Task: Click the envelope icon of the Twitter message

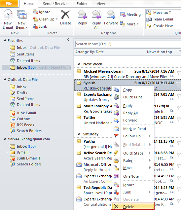Action: (x=79, y=118)
